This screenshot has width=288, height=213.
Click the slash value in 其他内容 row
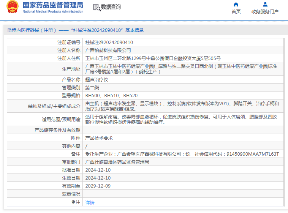pos(86,146)
